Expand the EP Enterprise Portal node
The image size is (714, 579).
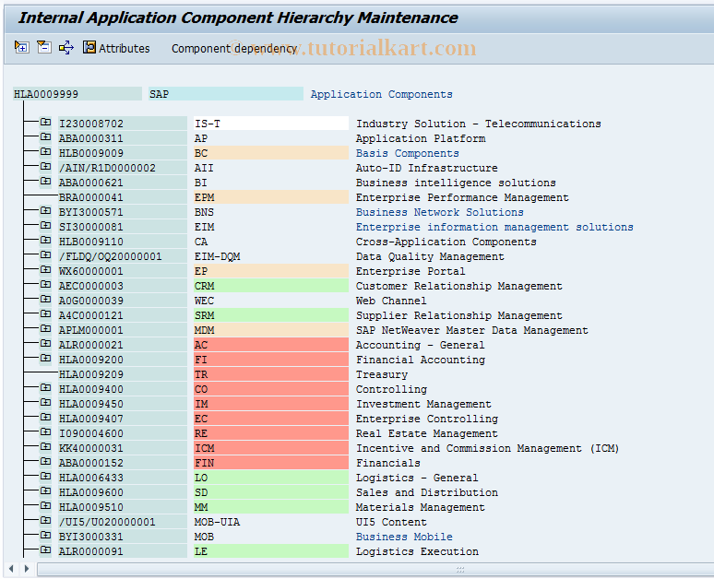point(45,270)
